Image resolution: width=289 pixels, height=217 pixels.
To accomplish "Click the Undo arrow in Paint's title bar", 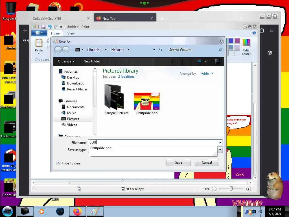I will (x=50, y=27).
